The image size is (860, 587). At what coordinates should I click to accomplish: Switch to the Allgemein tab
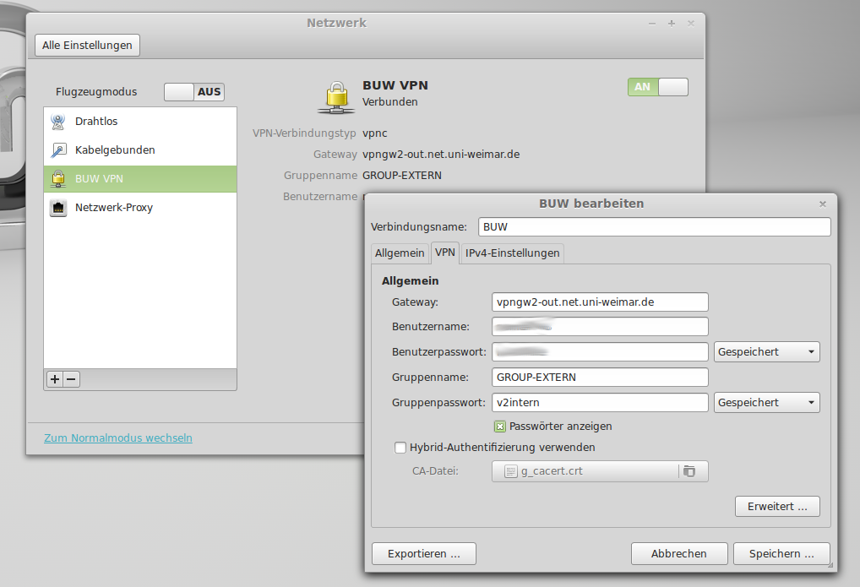click(400, 253)
